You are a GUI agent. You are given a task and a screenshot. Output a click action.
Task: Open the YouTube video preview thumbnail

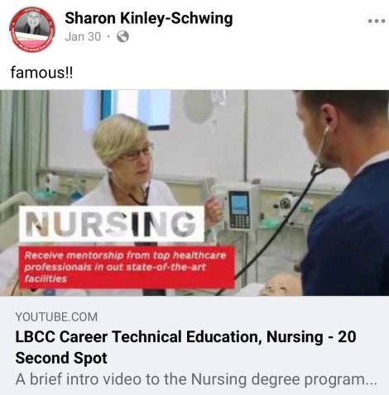194,193
